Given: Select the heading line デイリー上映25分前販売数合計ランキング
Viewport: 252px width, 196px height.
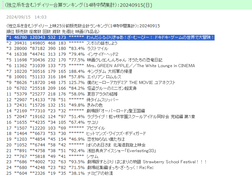Looking at the screenshot, I should point(83,26).
